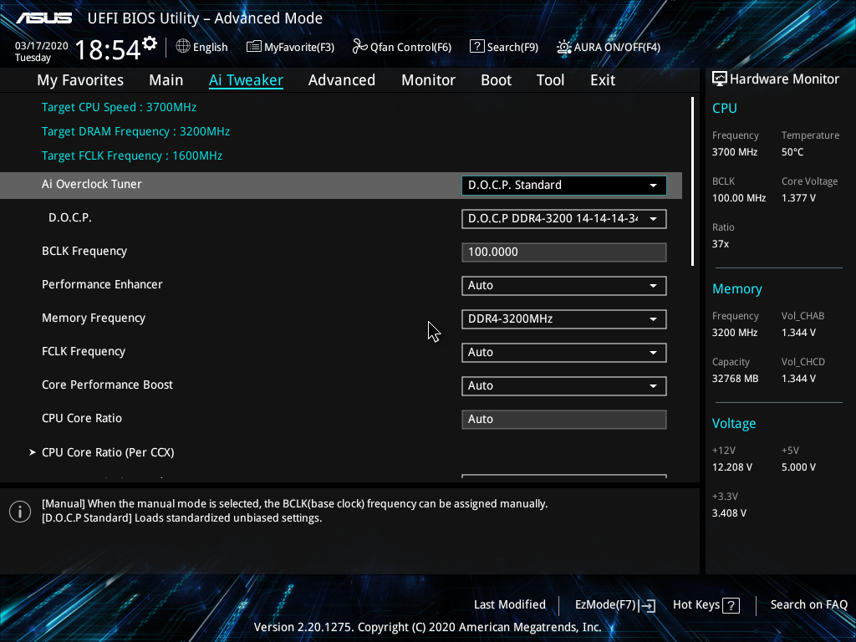Click Search on FAQ link
Viewport: 856px width, 642px height.
tap(808, 605)
